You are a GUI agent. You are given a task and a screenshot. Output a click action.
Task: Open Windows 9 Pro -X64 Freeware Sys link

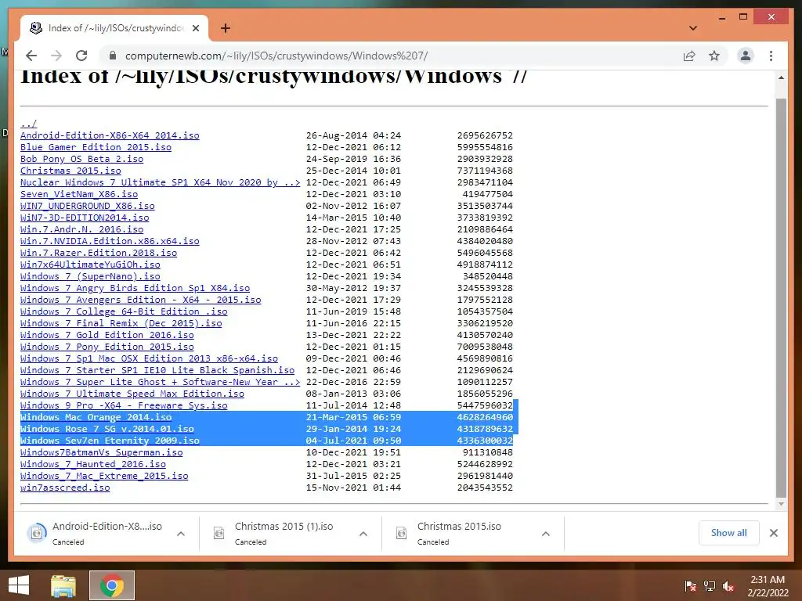(x=124, y=406)
